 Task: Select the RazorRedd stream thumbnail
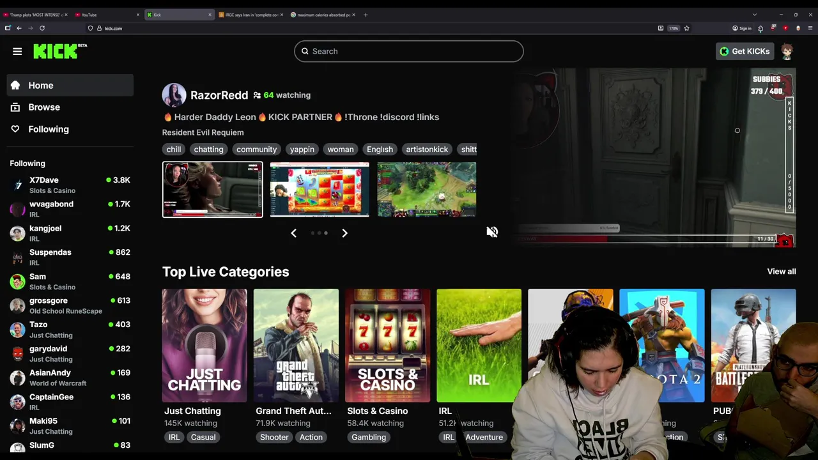[212, 190]
